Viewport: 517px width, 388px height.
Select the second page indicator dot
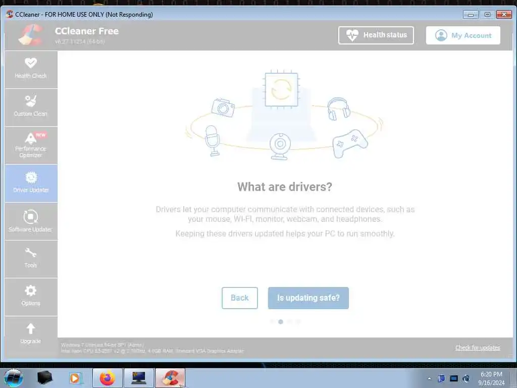(x=281, y=322)
